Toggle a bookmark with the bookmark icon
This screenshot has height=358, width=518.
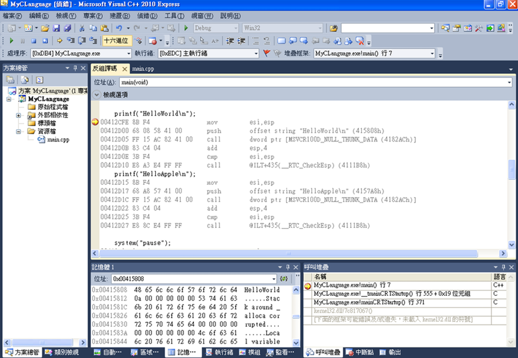click(281, 40)
